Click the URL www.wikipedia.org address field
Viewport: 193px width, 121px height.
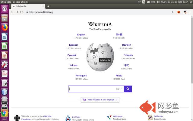coord(41,12)
